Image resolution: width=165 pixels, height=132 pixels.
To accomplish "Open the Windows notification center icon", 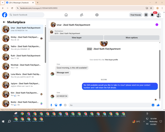I will coord(161,121).
